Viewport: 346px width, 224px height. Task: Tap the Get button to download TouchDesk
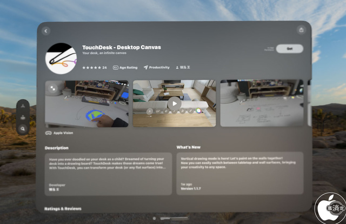coord(290,49)
